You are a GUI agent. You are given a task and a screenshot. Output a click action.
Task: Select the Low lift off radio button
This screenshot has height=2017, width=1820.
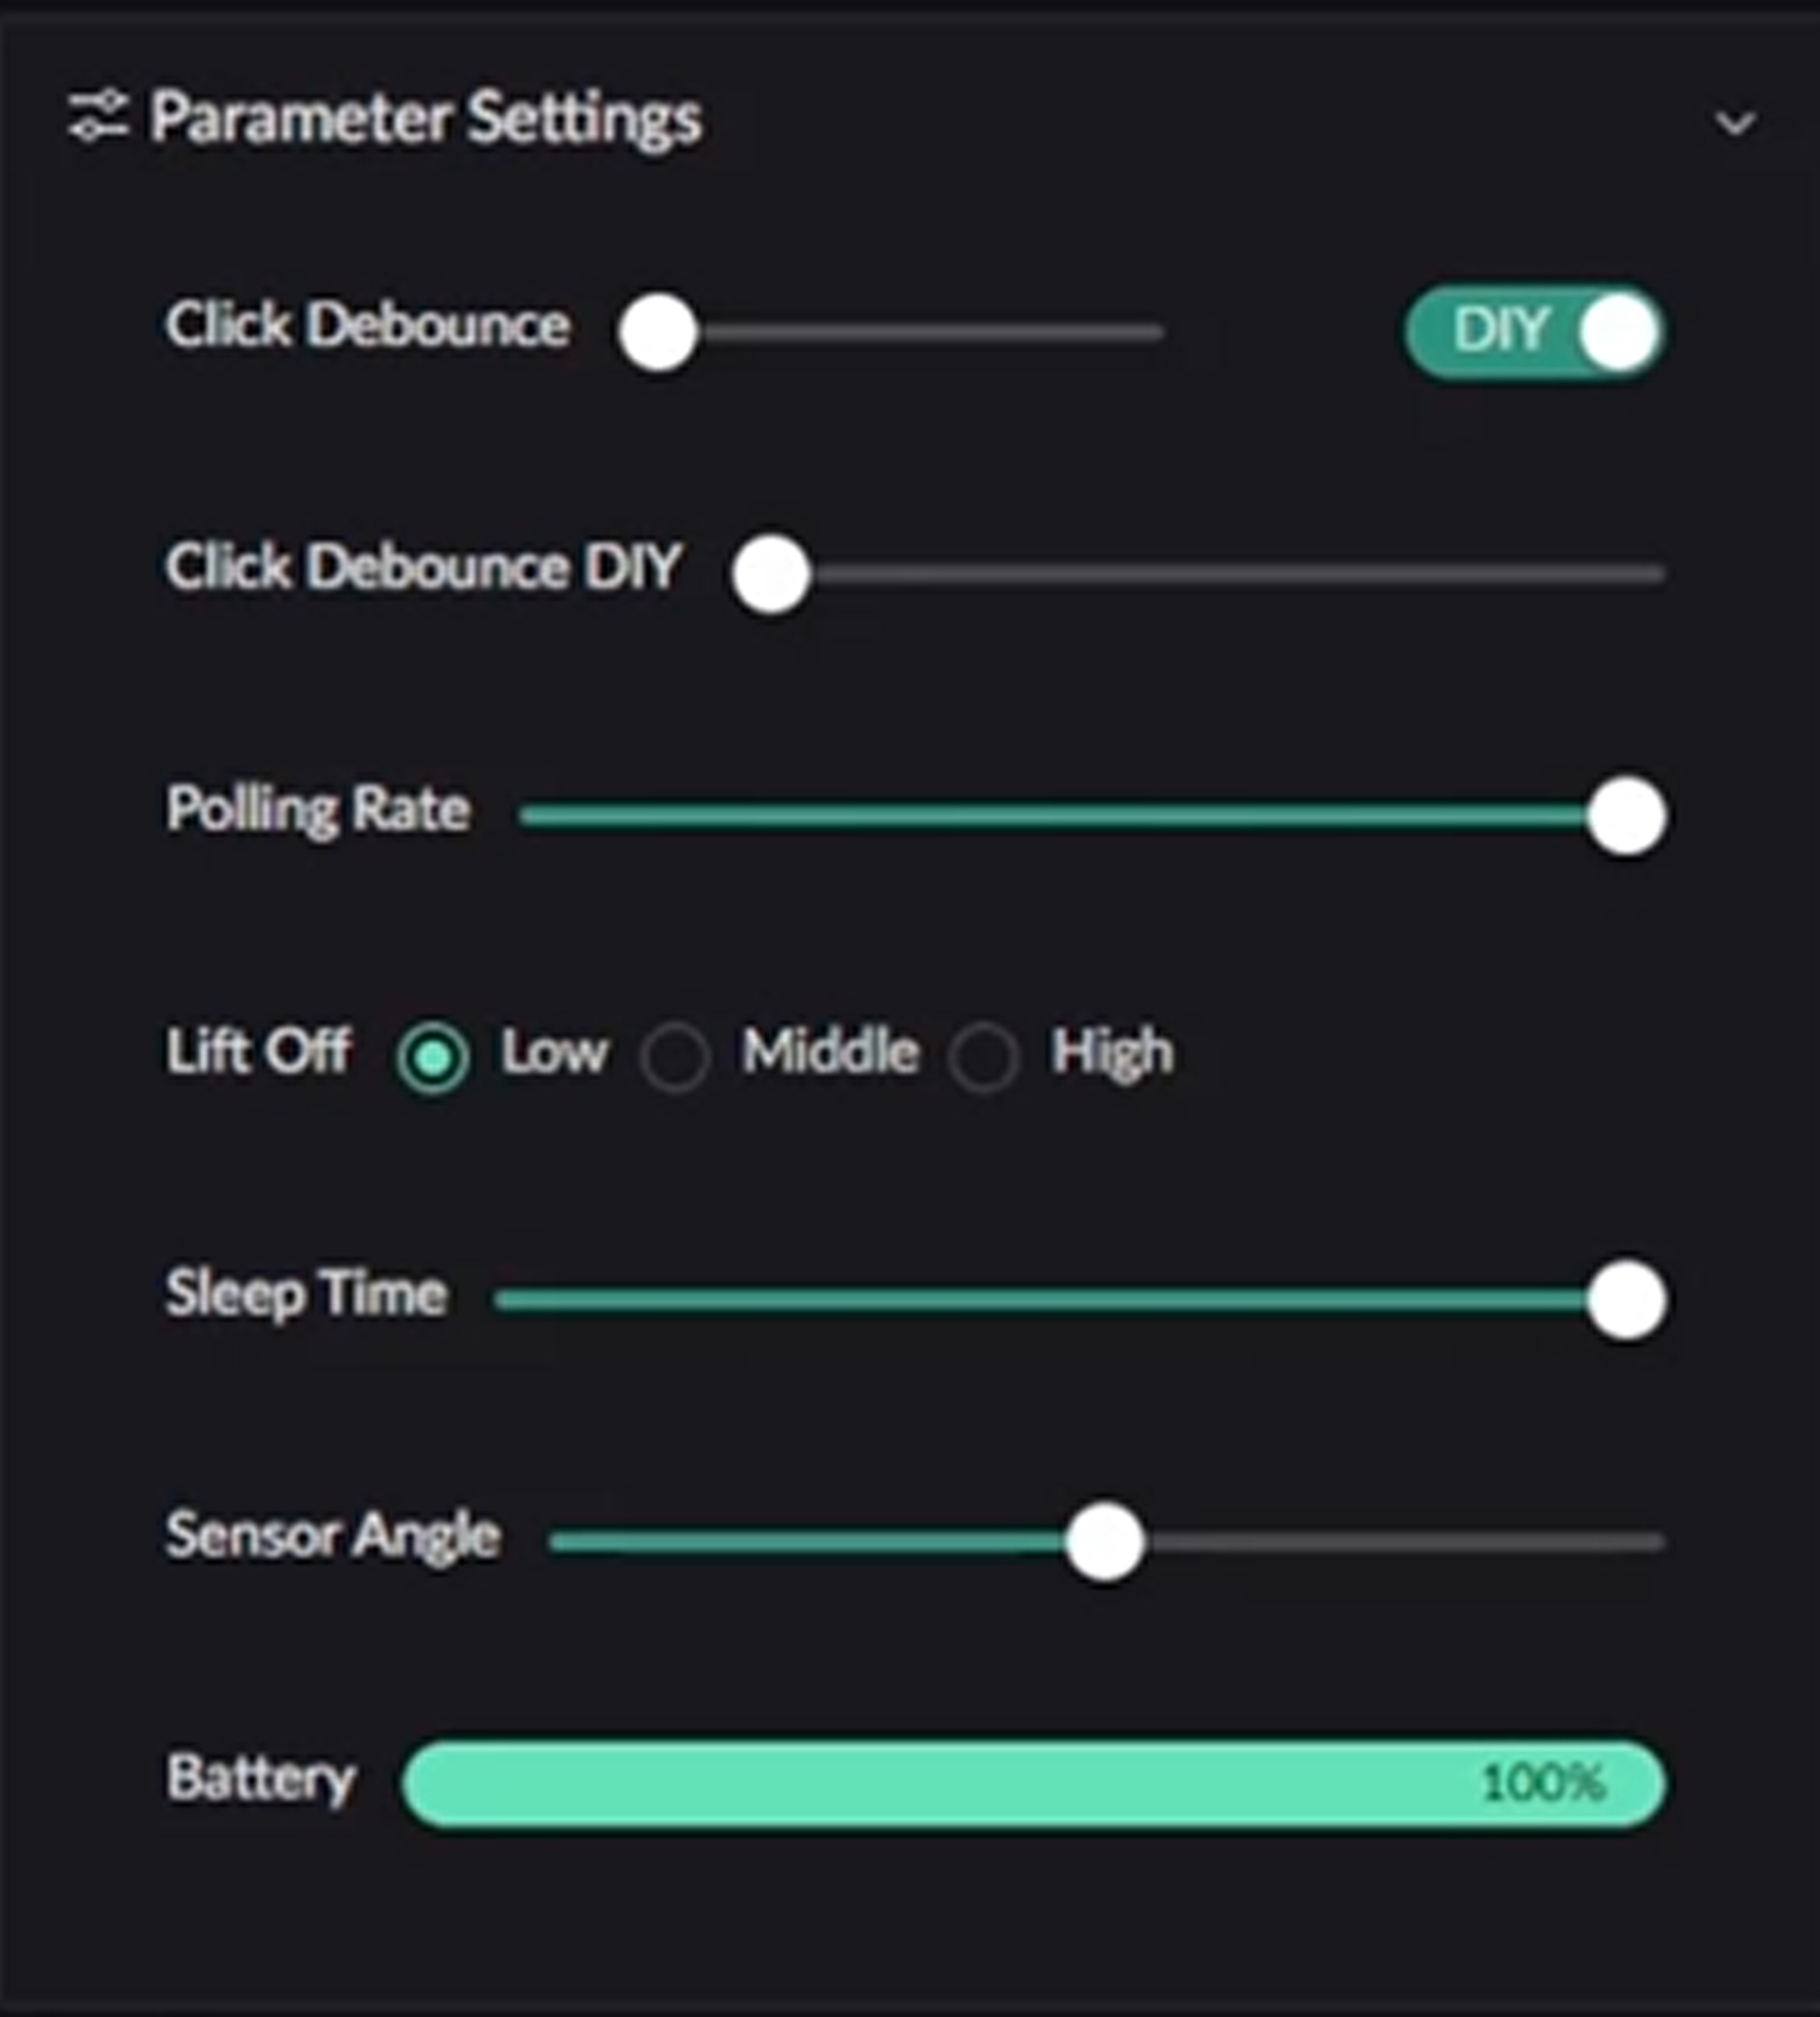(432, 1057)
